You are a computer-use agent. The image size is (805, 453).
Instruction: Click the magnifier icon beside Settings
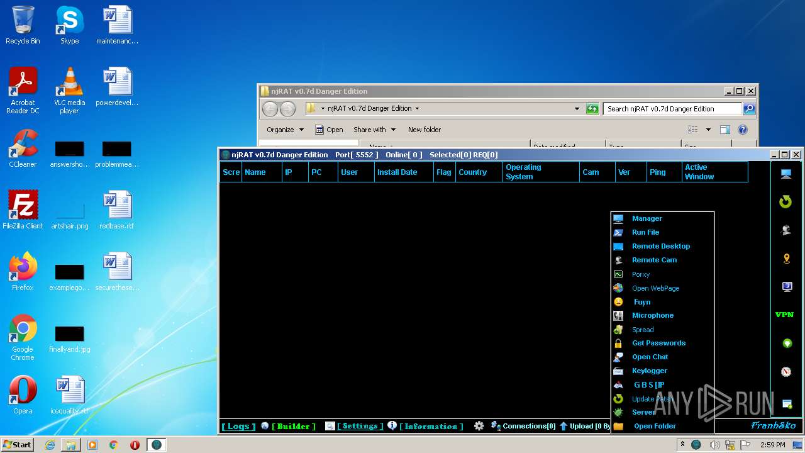click(x=330, y=426)
